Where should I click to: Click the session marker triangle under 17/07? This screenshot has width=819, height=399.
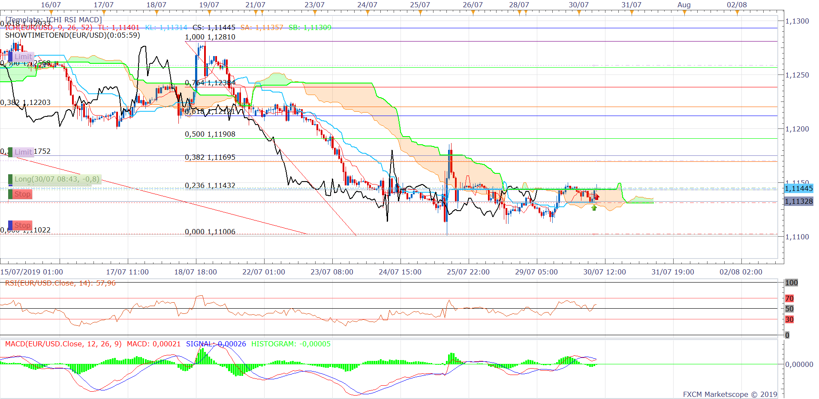[x=104, y=12]
